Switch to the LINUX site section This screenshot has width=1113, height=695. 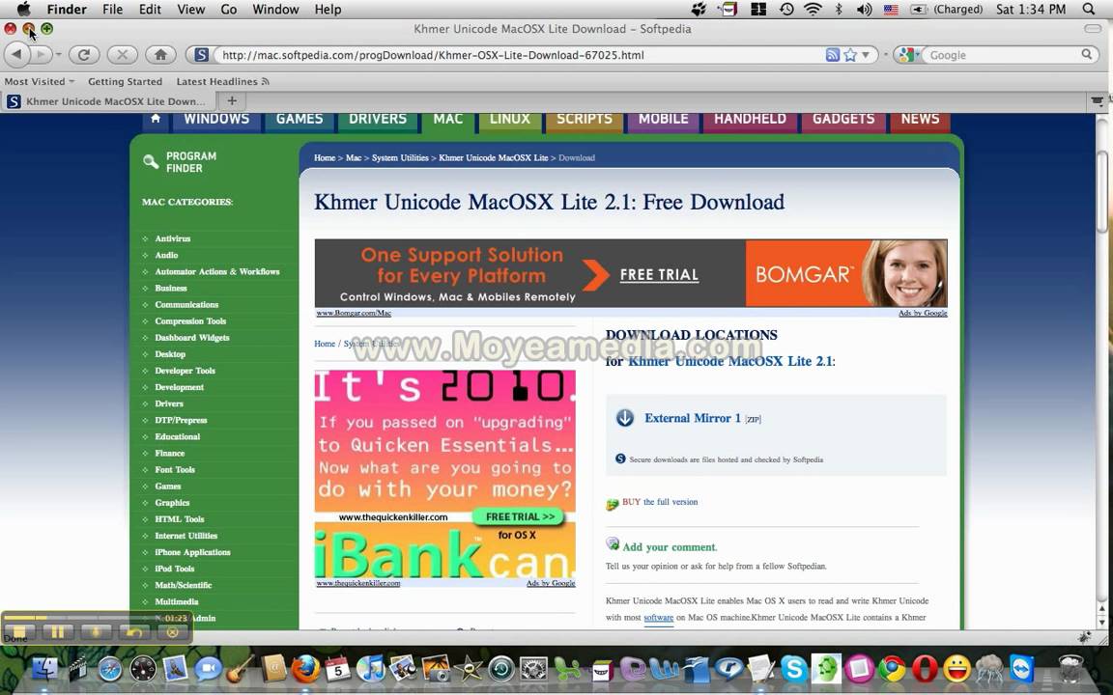pos(510,119)
